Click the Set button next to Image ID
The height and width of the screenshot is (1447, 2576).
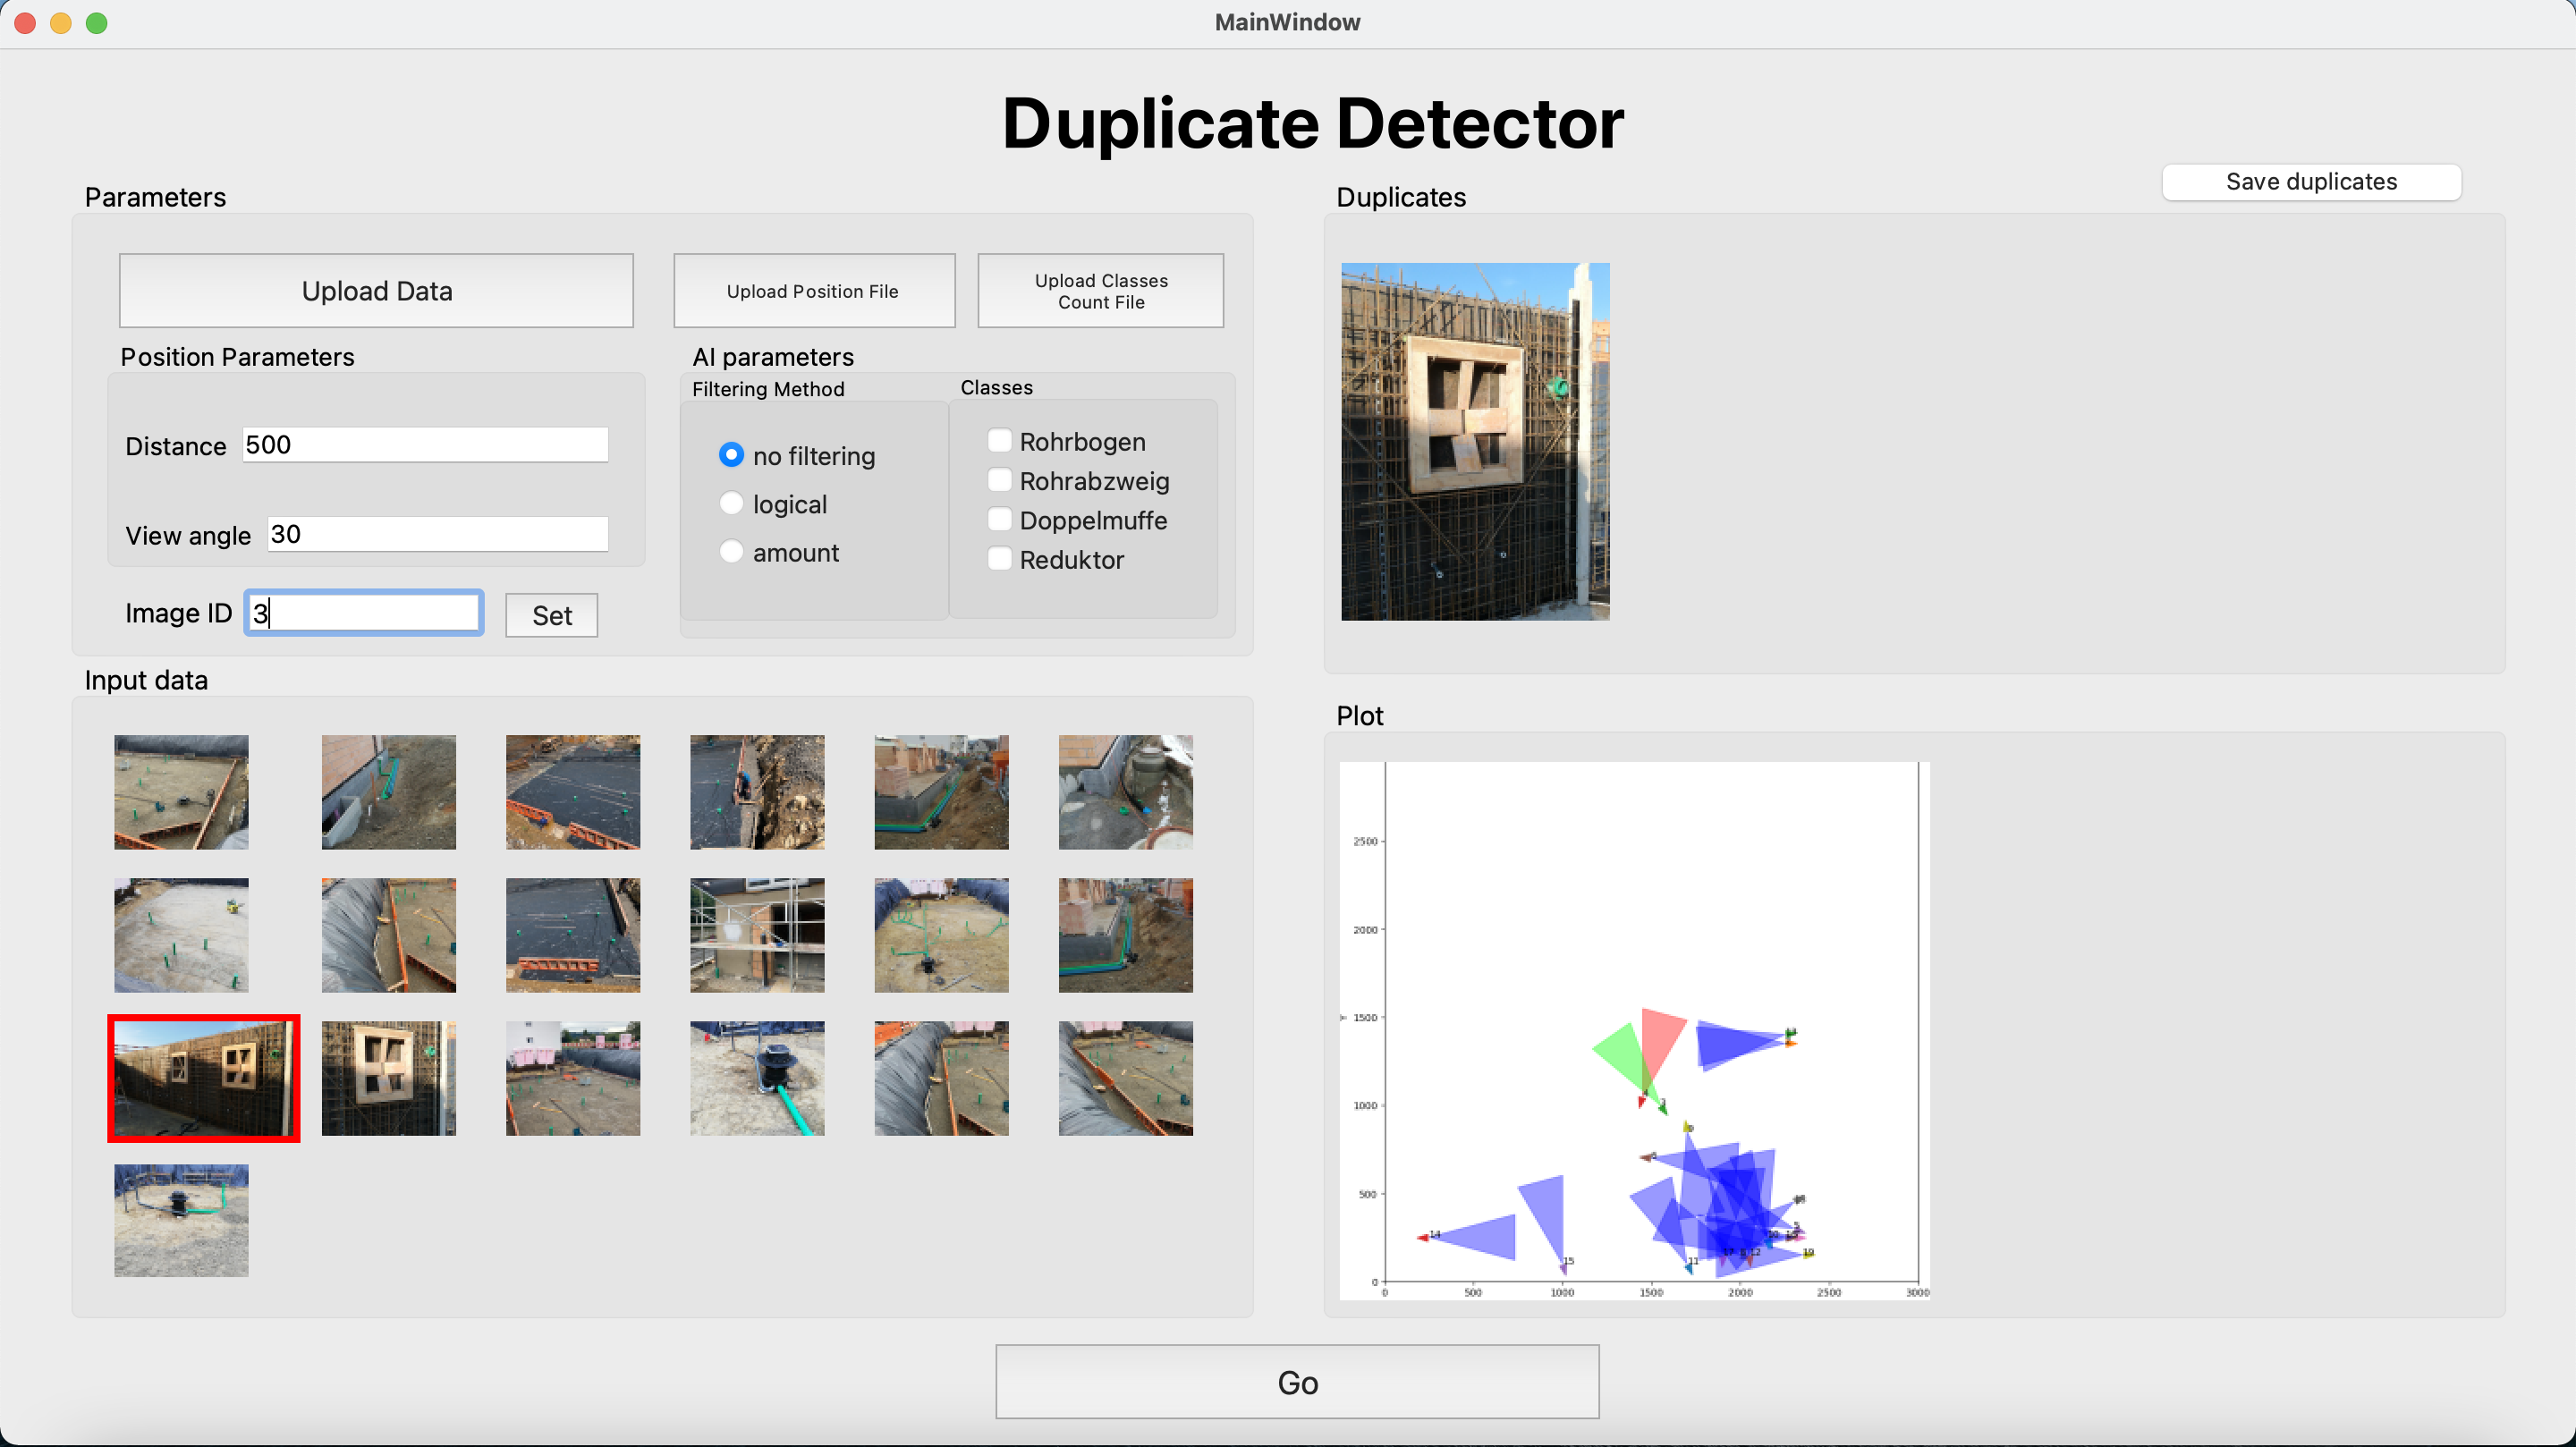[551, 615]
